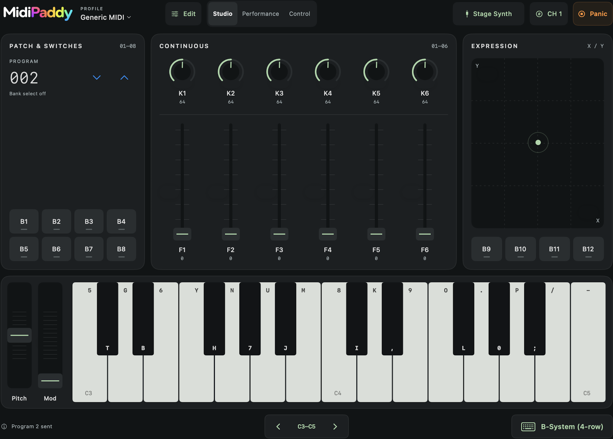This screenshot has height=439, width=613.
Task: Open the Edit sliders button
Action: [183, 14]
